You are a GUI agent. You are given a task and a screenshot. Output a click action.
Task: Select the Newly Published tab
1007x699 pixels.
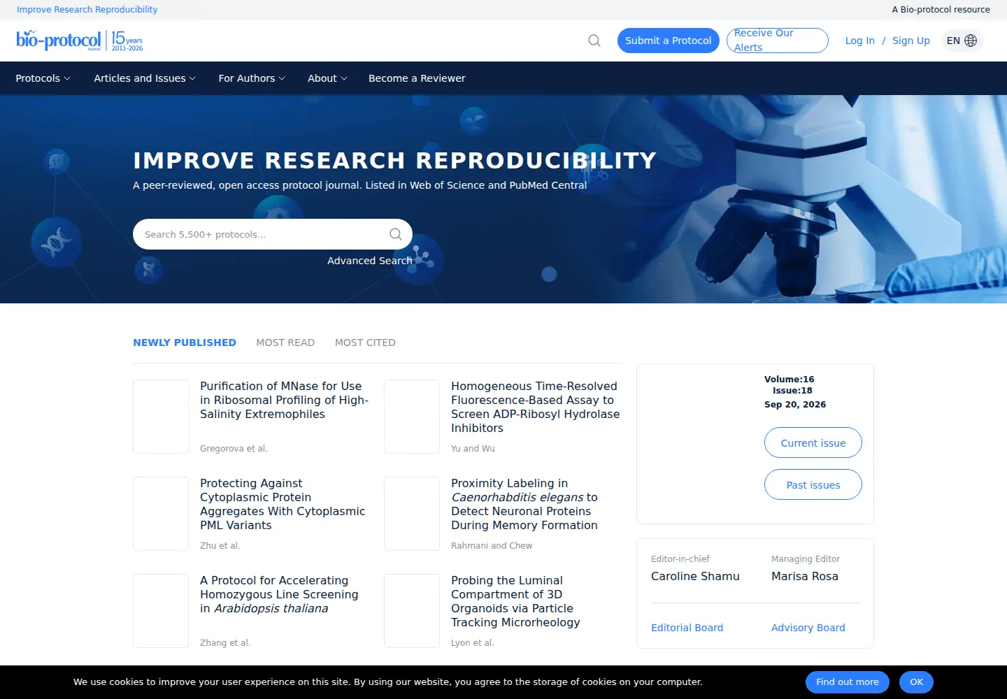coord(185,343)
